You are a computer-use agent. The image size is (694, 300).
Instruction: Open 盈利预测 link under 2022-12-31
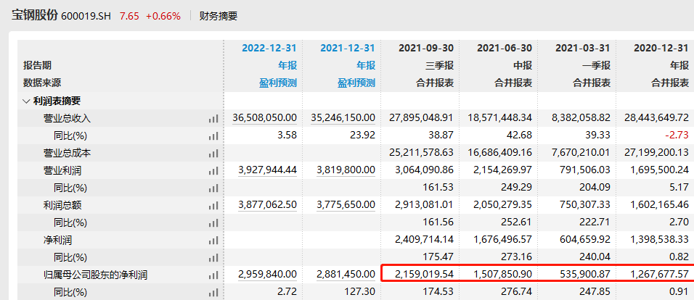pos(278,83)
